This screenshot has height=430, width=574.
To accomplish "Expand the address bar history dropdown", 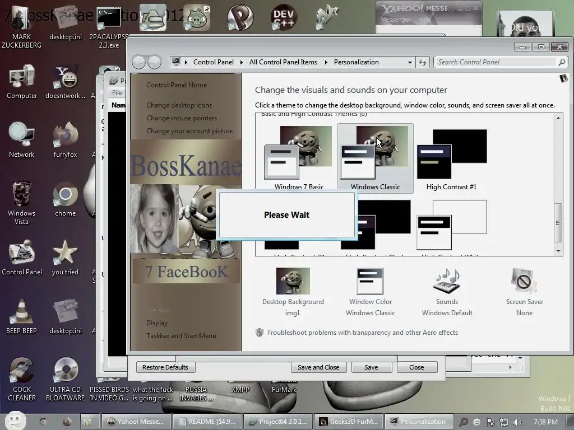I will pos(410,62).
